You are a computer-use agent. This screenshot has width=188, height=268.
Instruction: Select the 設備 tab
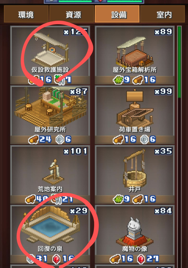click(117, 14)
